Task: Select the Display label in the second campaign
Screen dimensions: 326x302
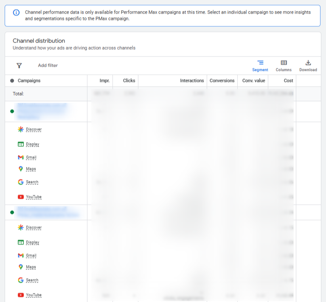Action: pos(32,242)
